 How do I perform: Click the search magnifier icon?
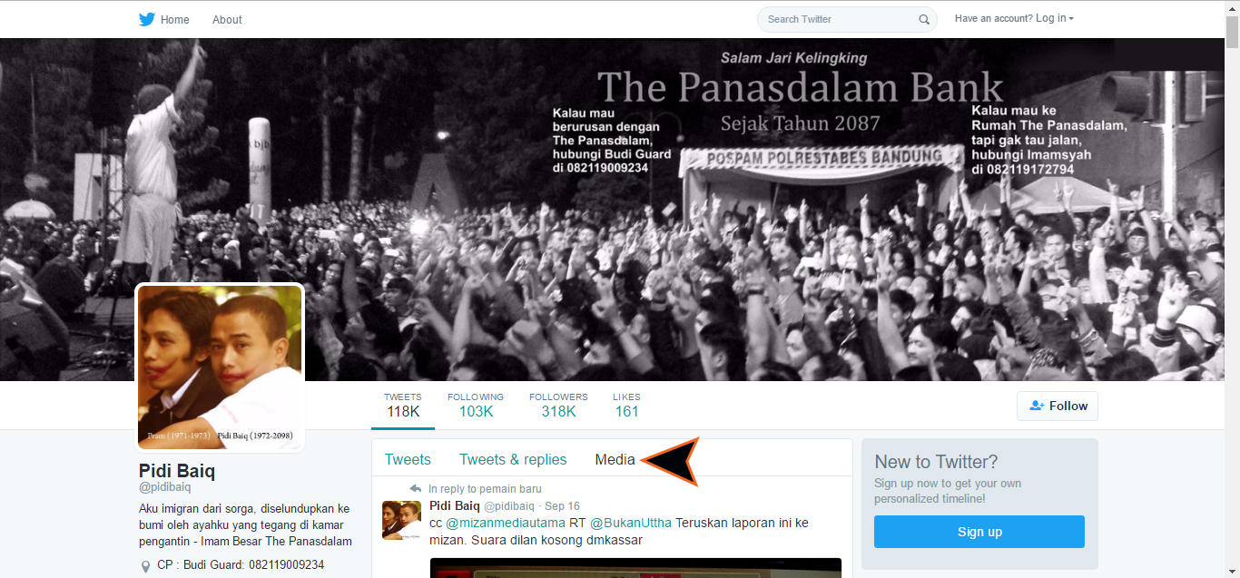coord(924,19)
